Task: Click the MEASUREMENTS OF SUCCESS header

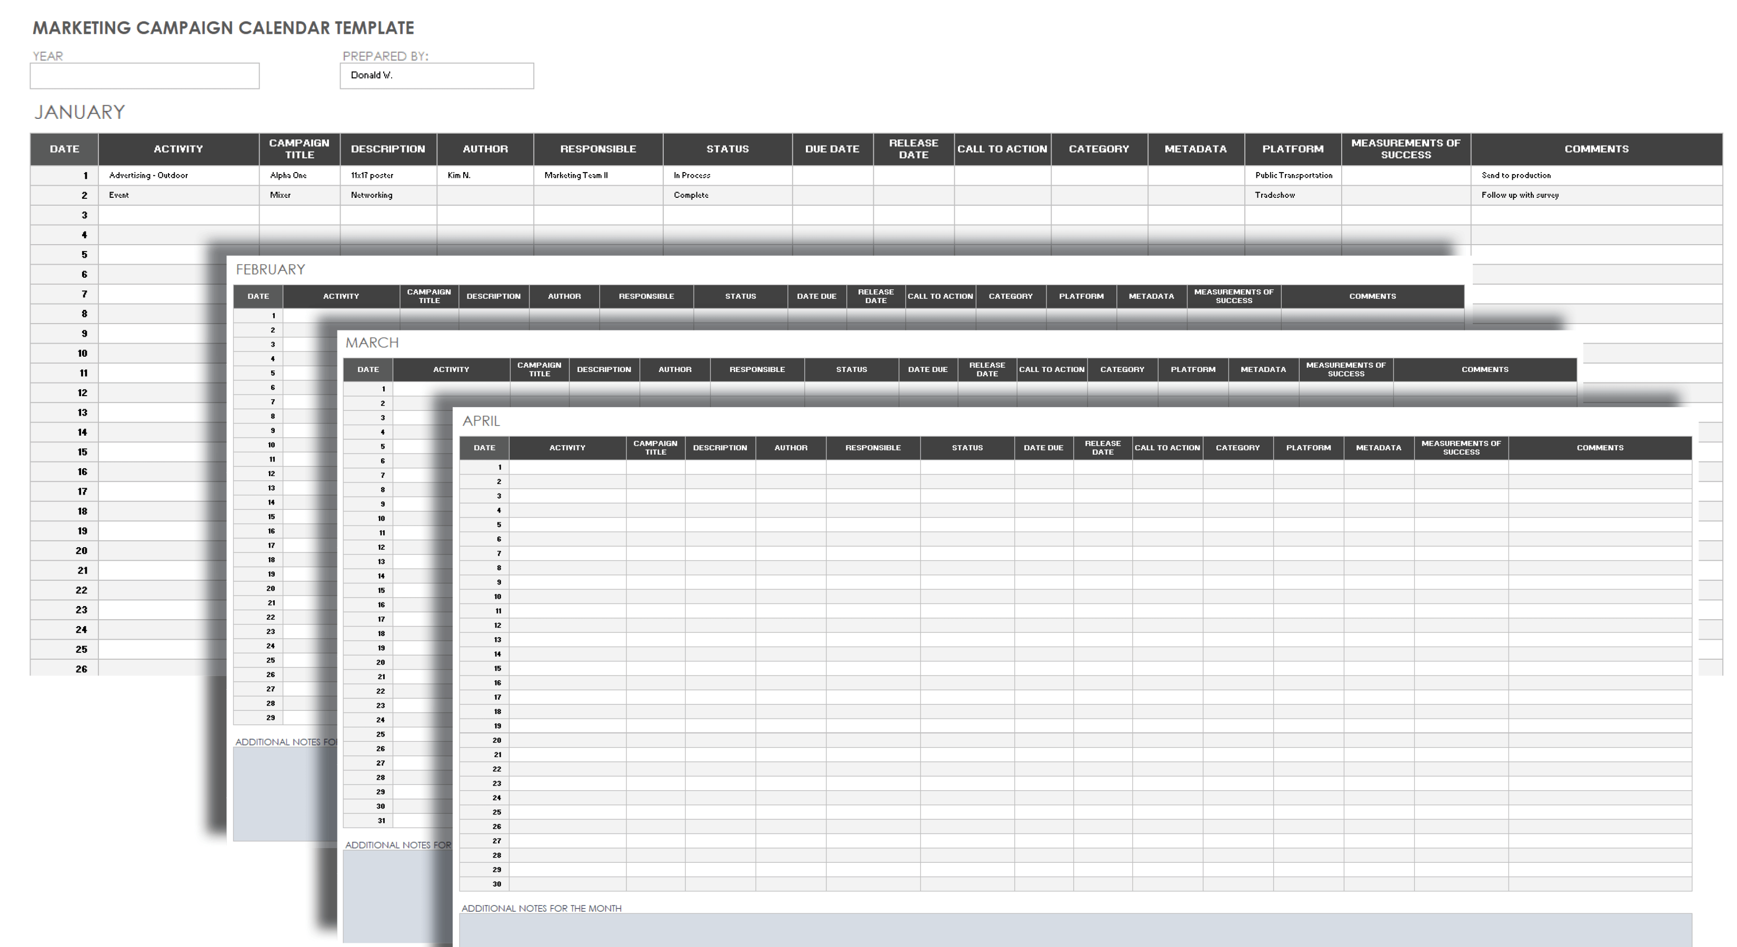Action: 1407,148
